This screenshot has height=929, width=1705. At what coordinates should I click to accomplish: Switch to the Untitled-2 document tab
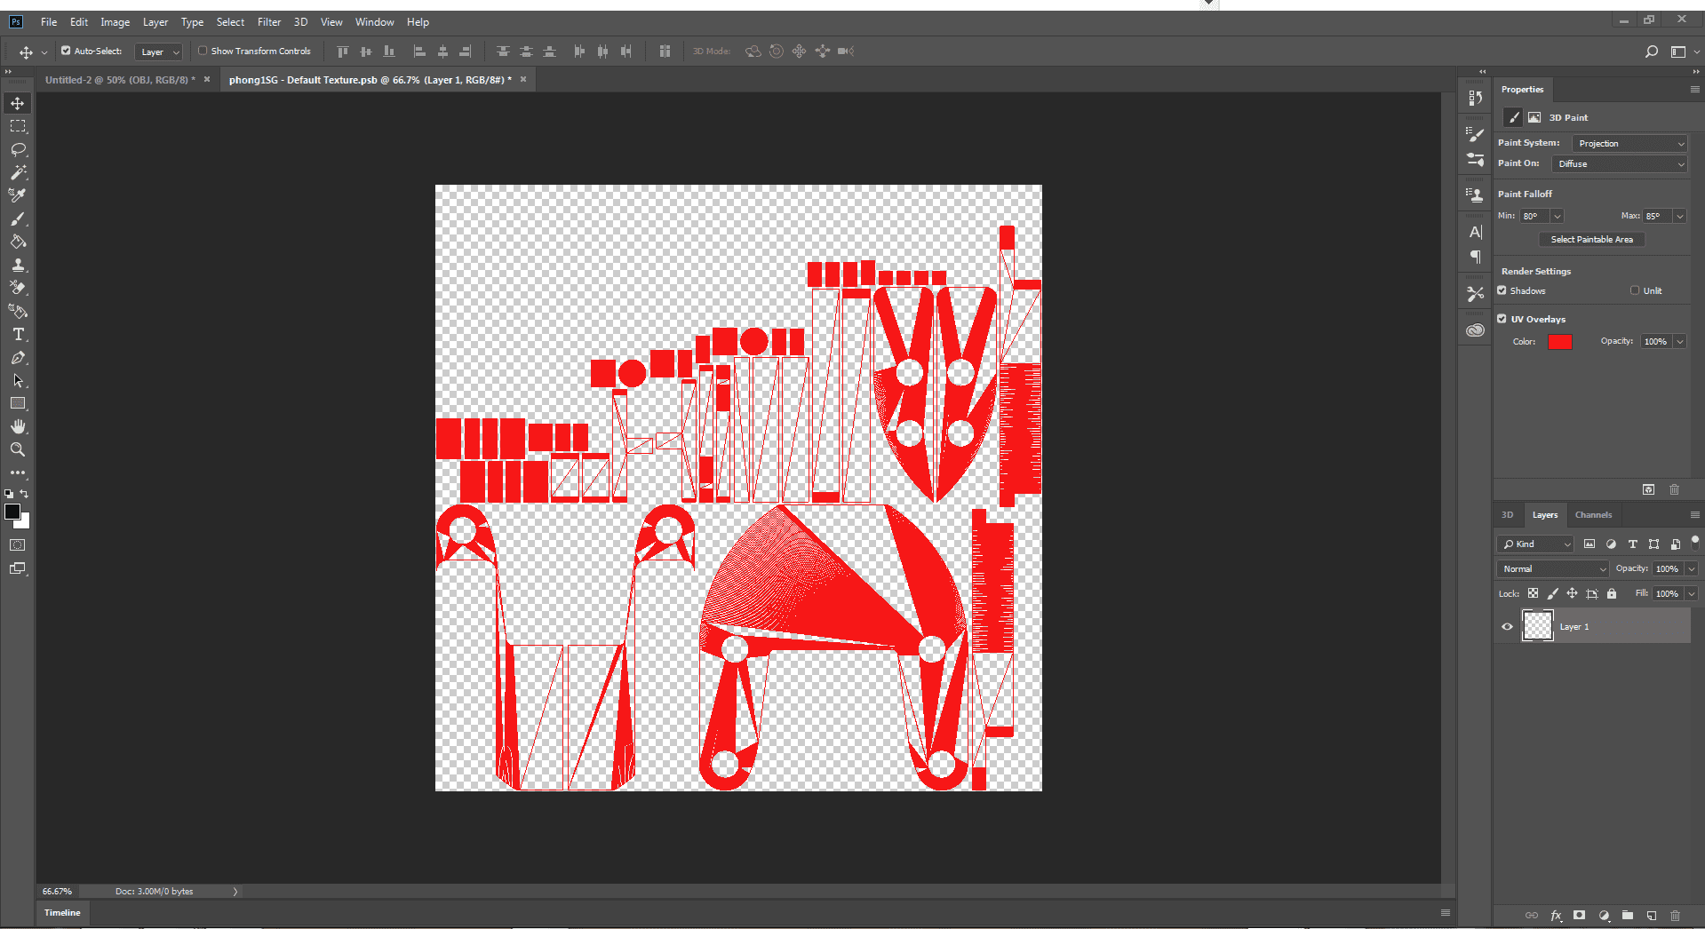point(120,80)
